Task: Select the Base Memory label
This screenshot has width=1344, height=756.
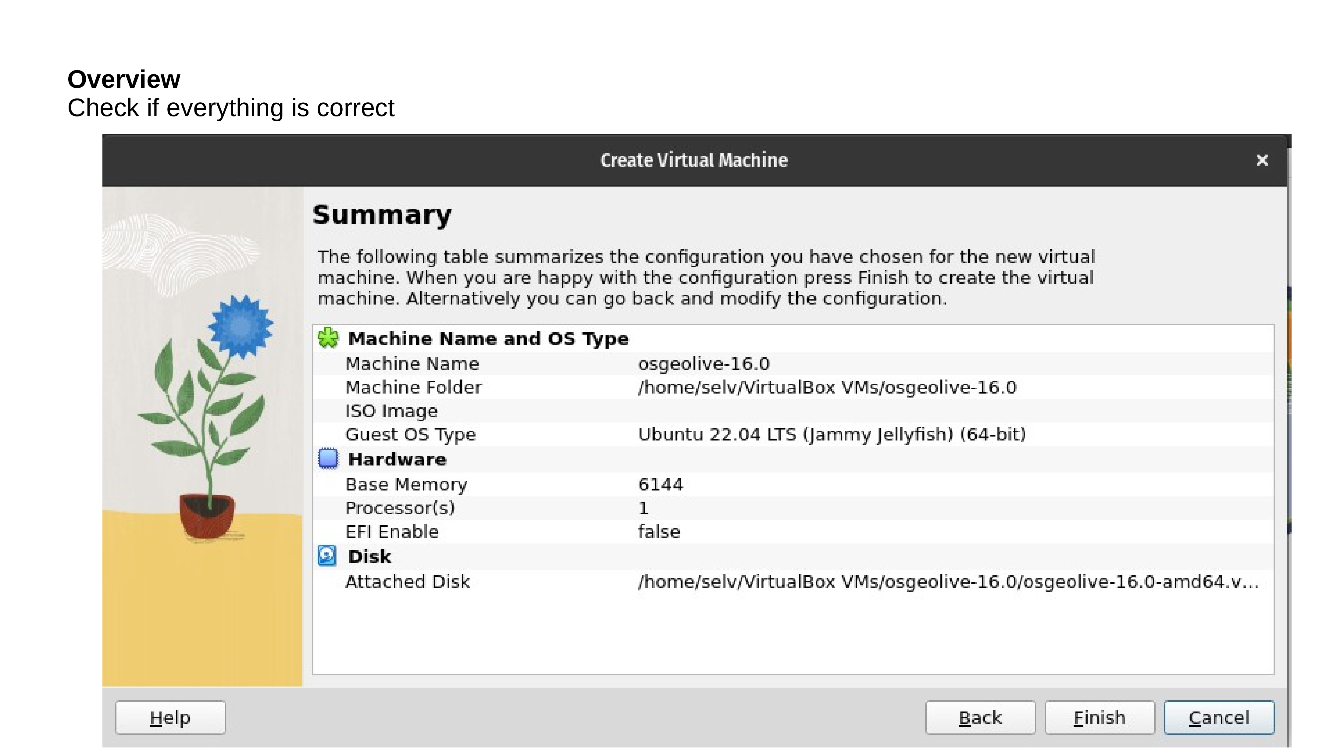Action: coord(406,485)
